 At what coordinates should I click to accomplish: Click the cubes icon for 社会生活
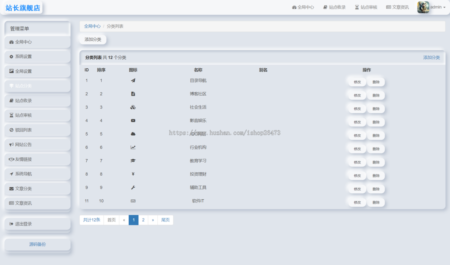coord(133,107)
